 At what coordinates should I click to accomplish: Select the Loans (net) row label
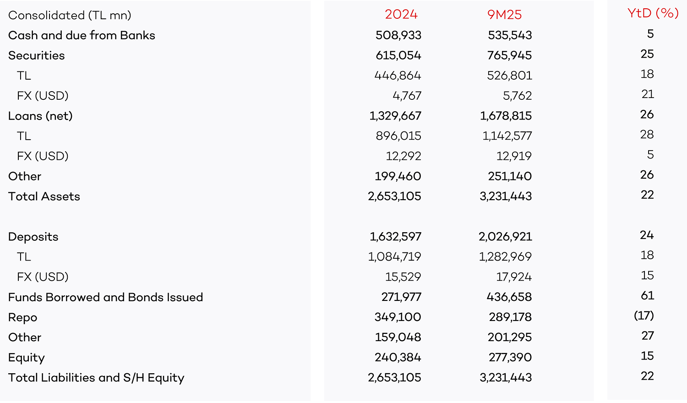pos(40,116)
